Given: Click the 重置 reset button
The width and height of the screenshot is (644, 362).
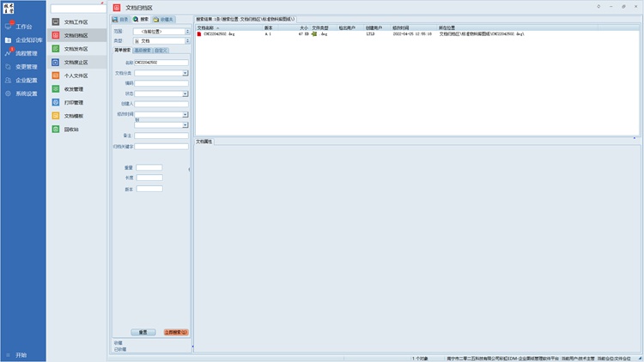Looking at the screenshot, I should (x=143, y=332).
